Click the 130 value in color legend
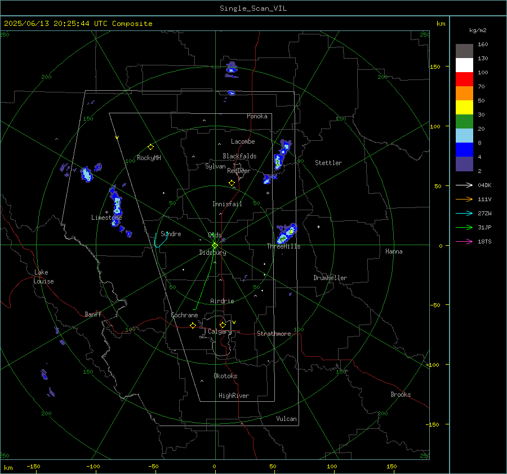 point(483,58)
